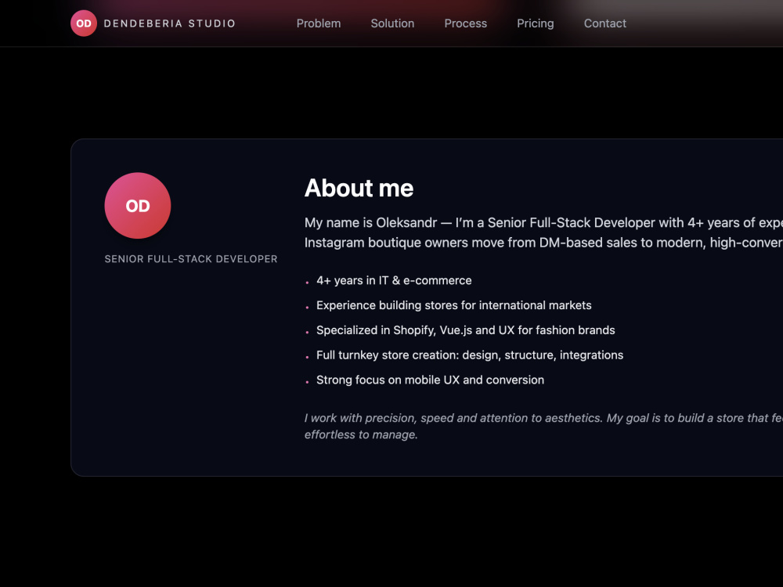Click the 'About me' heading
The height and width of the screenshot is (587, 783).
359,188
